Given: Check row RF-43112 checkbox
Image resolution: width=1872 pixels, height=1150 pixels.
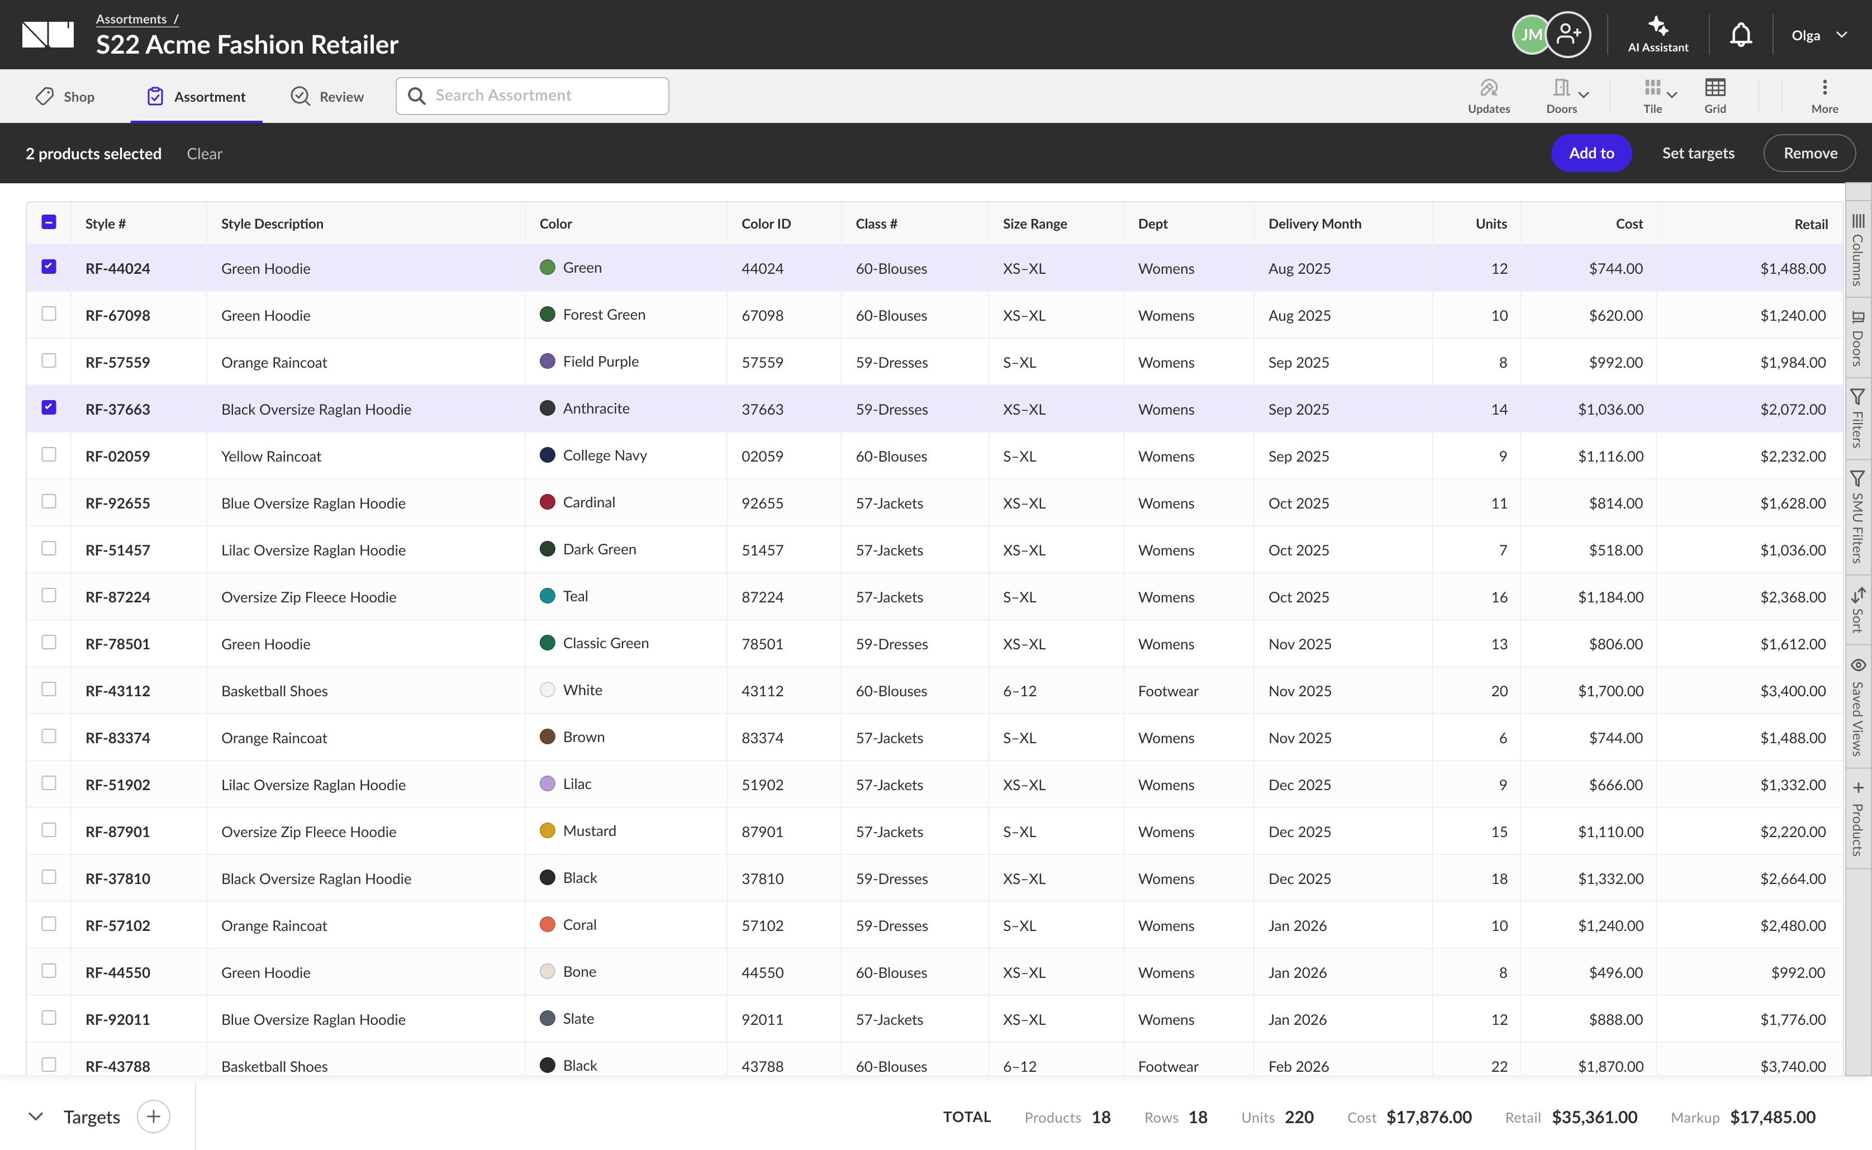Looking at the screenshot, I should 49,689.
